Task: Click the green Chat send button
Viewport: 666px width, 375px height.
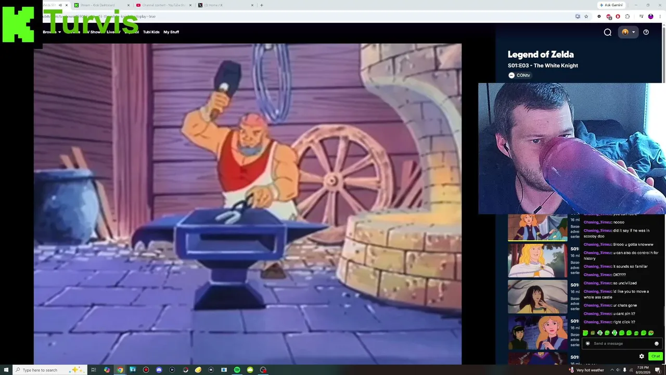Action: (655, 356)
